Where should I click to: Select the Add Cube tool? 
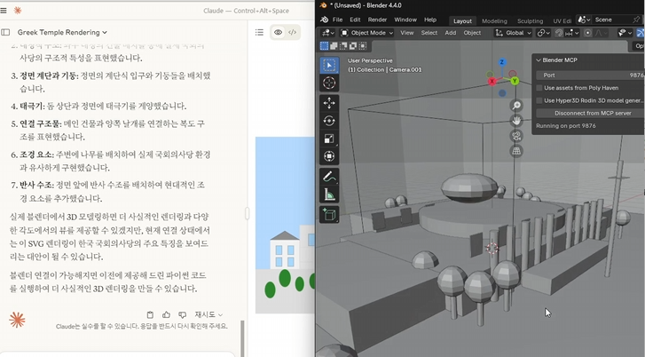click(329, 214)
